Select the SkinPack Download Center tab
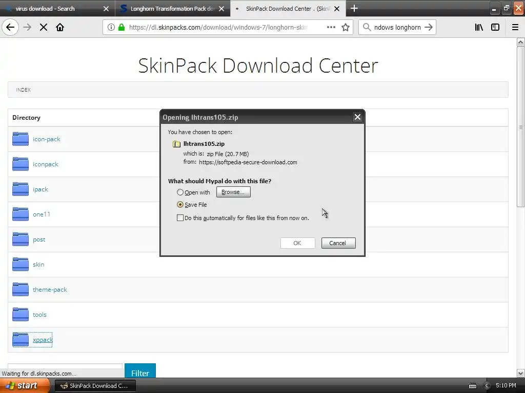 (288, 9)
